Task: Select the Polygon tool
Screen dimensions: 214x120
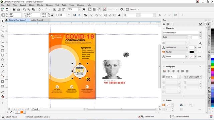Action: click(x=2, y=60)
